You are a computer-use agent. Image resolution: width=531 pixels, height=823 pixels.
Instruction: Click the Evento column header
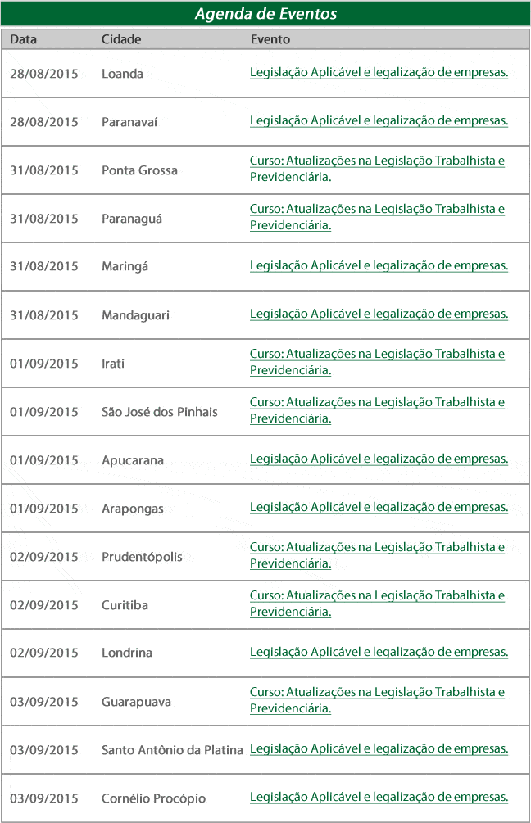pos(270,39)
